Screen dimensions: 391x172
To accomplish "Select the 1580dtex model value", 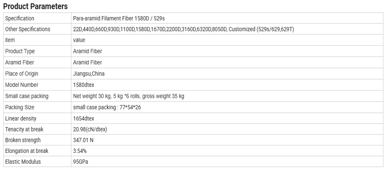I will pos(83,85).
